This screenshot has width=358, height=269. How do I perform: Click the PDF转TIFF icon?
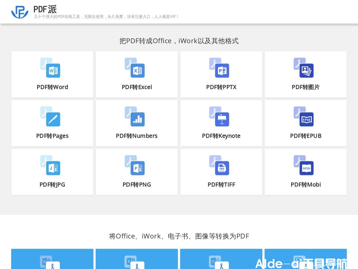pyautogui.click(x=219, y=165)
